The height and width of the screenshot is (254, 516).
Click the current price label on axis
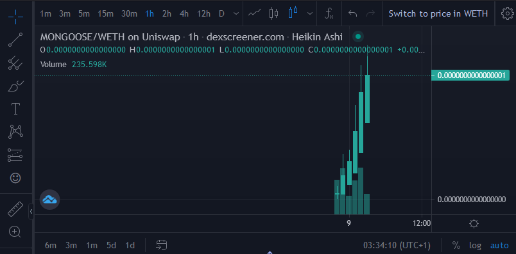point(470,75)
